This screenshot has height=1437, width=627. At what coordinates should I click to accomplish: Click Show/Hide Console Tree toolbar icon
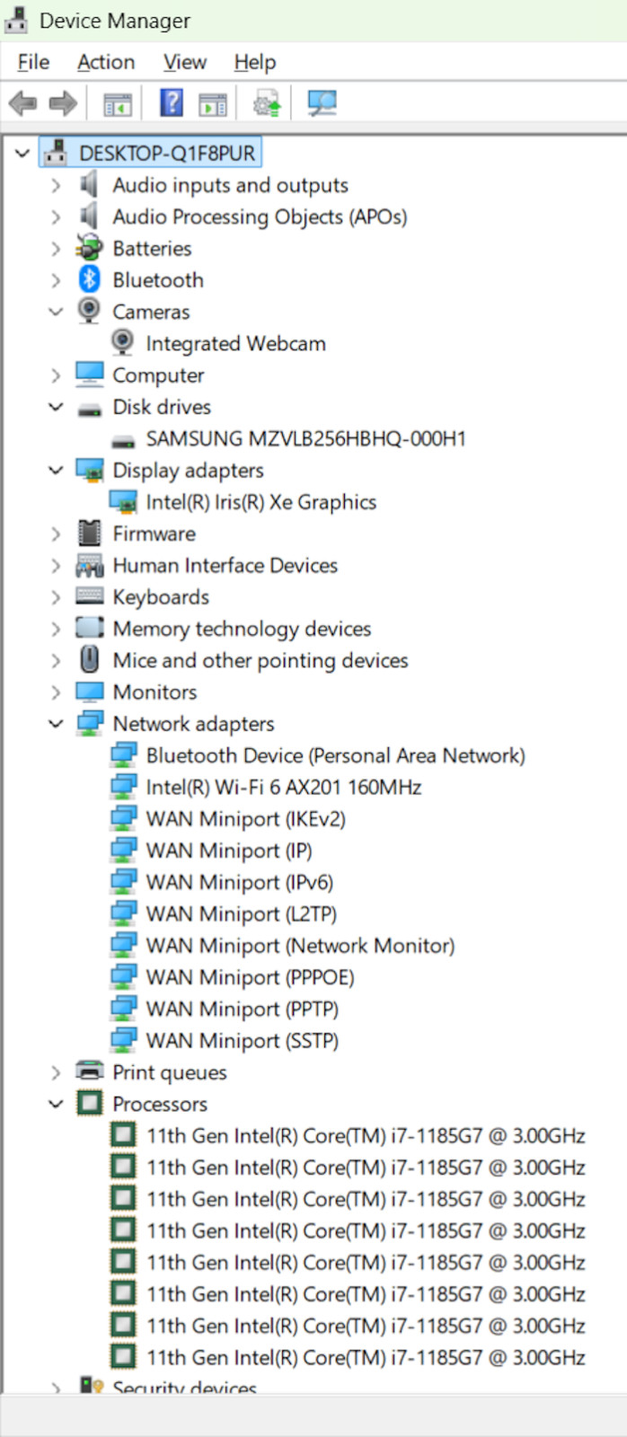click(117, 103)
